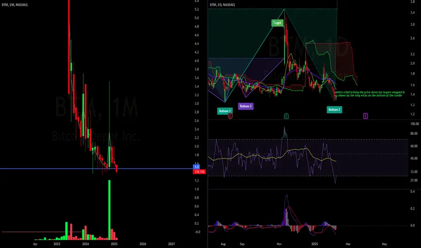This screenshot has width=421, height=248.
Task: Click the Nov label on daily time axis
Action: tap(279, 244)
